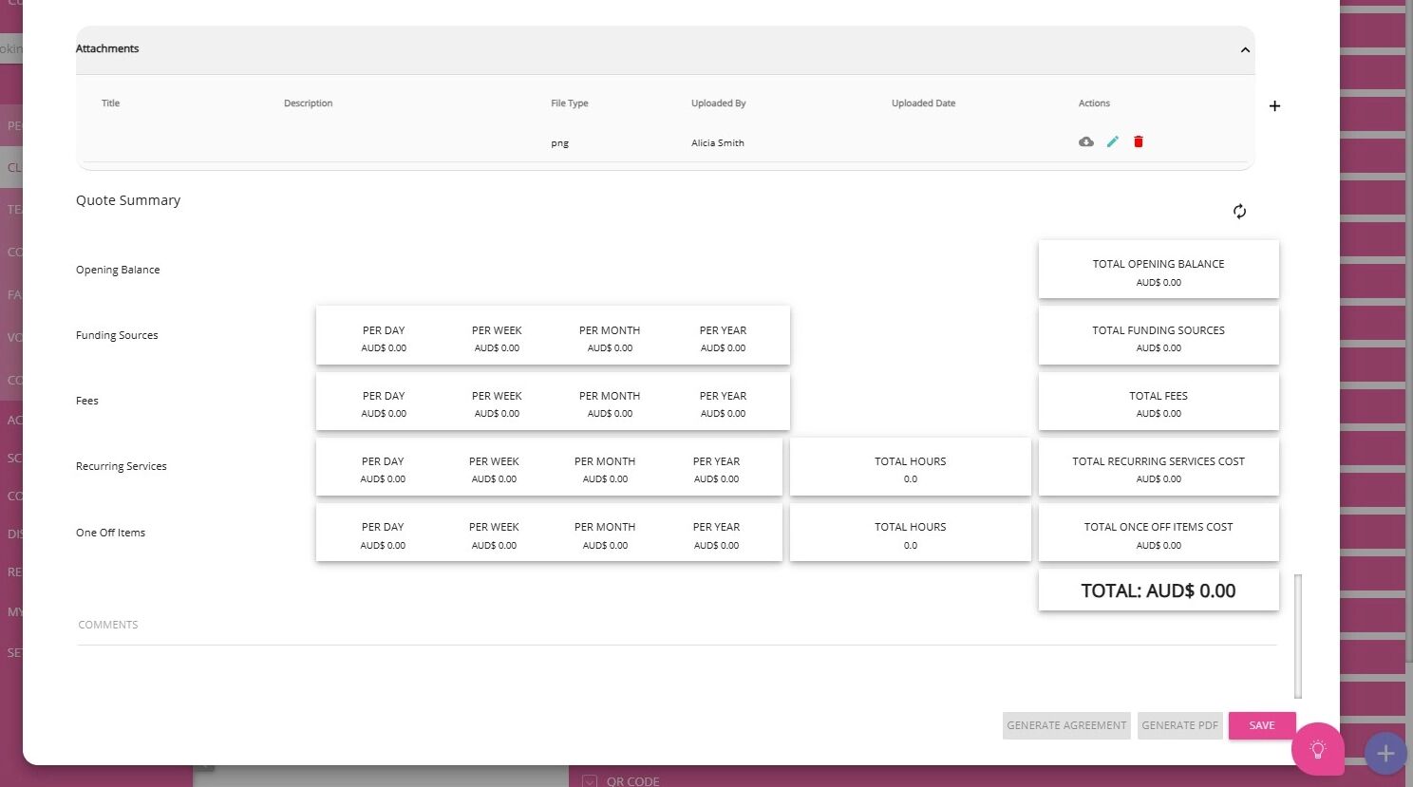Save the quote
Image resolution: width=1413 pixels, height=787 pixels.
1262,725
